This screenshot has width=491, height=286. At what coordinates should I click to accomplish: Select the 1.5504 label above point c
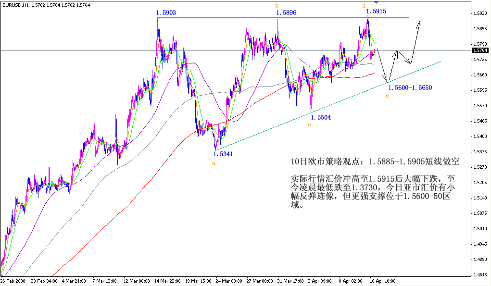coord(320,117)
